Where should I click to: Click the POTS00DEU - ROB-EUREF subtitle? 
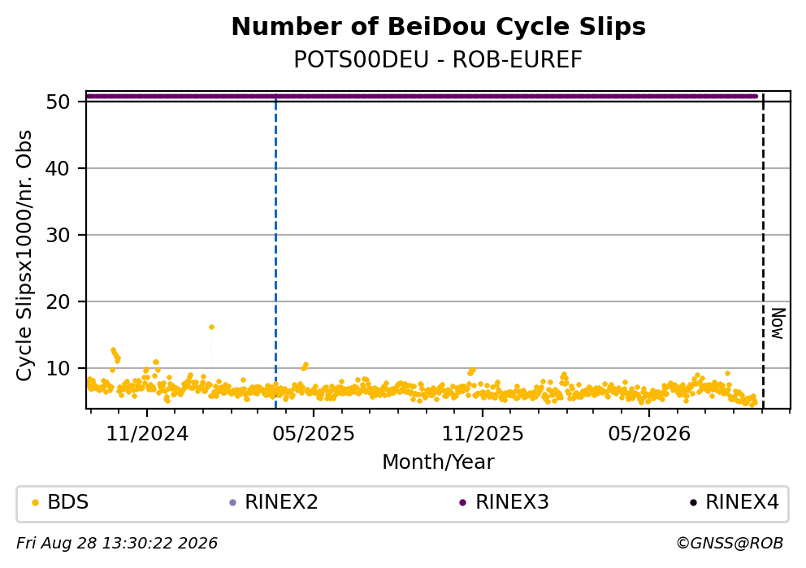coord(438,60)
